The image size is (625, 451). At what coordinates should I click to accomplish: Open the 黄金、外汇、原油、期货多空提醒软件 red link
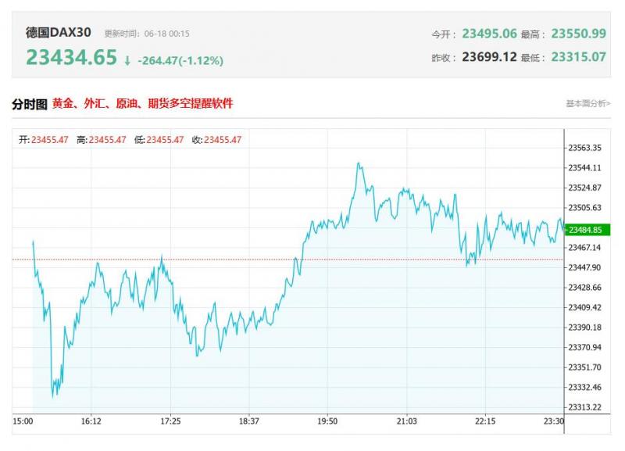tap(142, 104)
